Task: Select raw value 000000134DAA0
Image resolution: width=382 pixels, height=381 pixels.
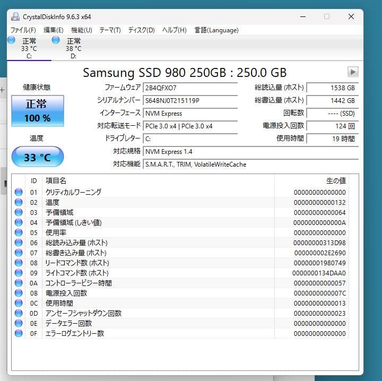Action: [x=319, y=273]
